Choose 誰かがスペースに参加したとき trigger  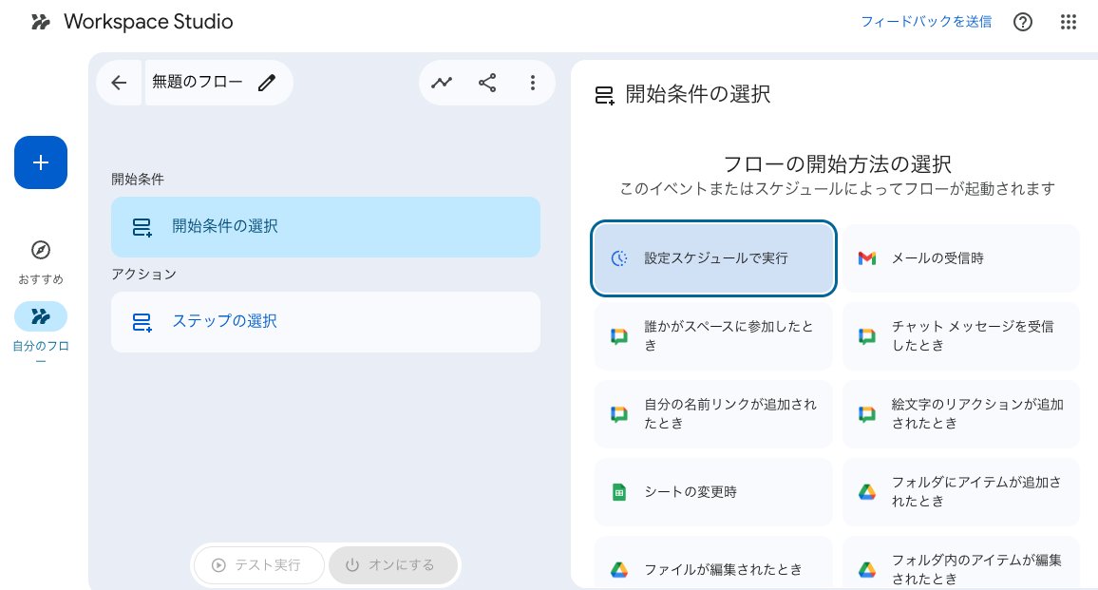[x=713, y=336]
